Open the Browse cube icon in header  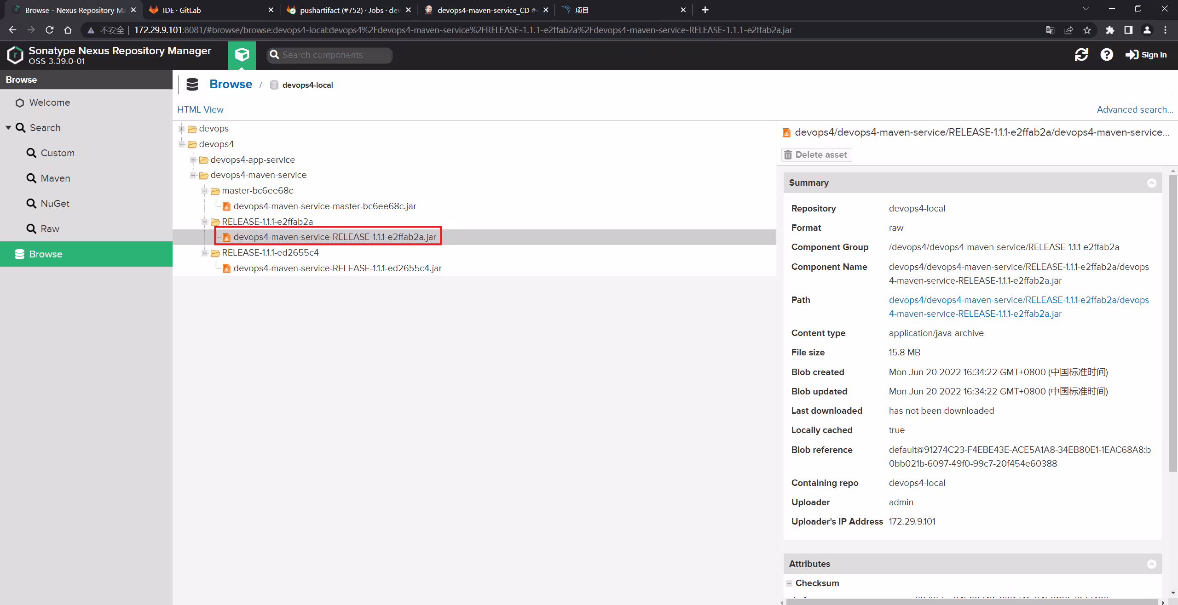point(242,55)
